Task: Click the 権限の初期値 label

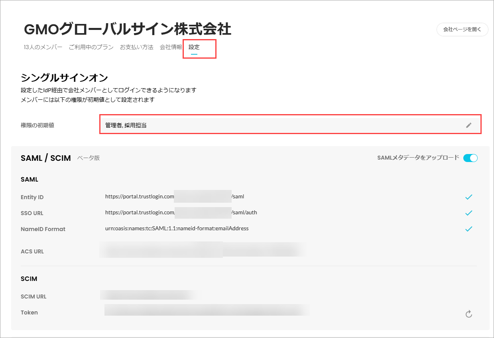Action: click(37, 125)
